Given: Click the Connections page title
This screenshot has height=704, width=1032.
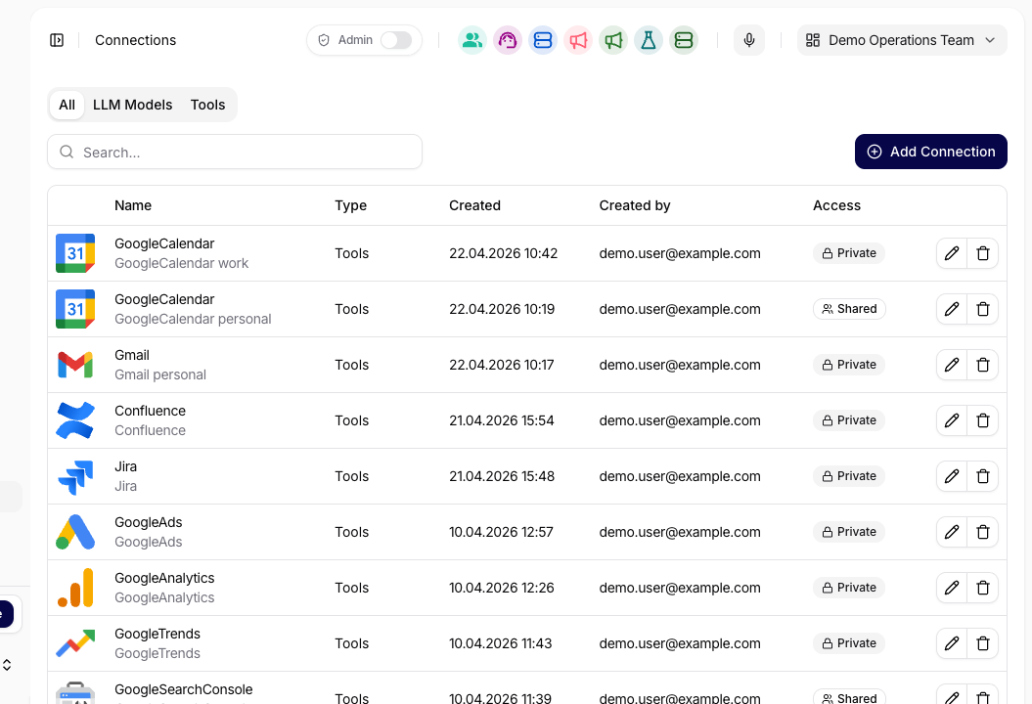Looking at the screenshot, I should click(136, 40).
